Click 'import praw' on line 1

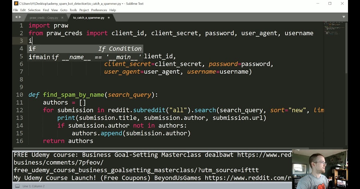pyautogui.click(x=48, y=26)
